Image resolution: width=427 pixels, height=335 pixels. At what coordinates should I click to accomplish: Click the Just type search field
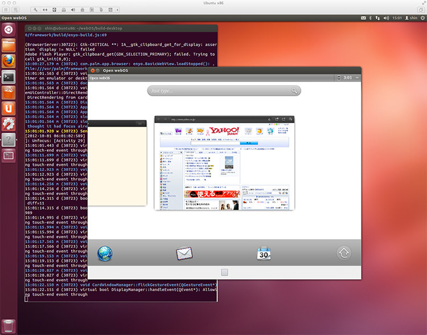point(224,91)
